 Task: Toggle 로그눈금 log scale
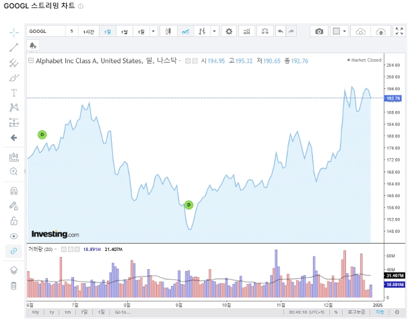pyautogui.click(x=356, y=312)
